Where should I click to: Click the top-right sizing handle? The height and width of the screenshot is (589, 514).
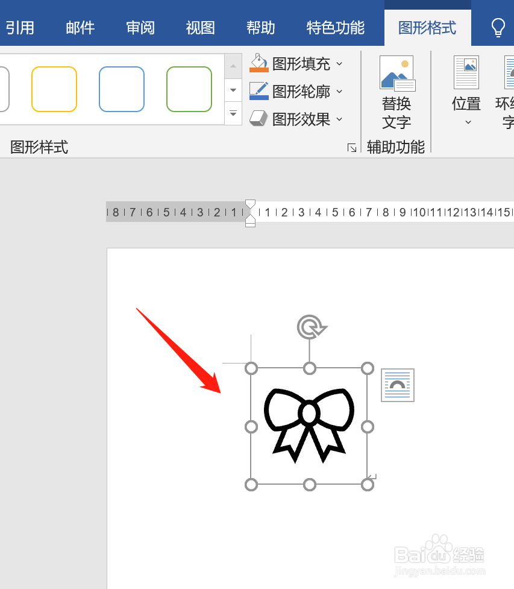point(368,368)
